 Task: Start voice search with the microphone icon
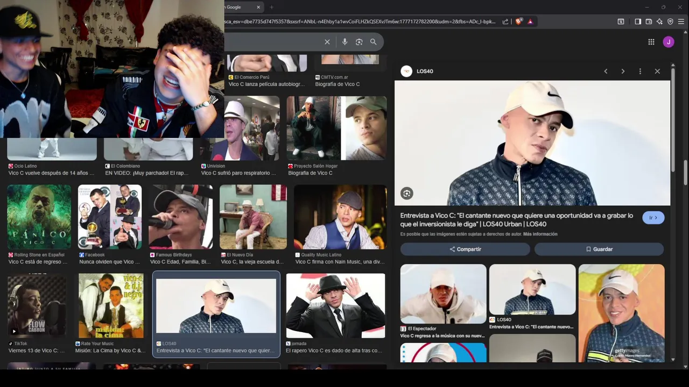(x=344, y=42)
